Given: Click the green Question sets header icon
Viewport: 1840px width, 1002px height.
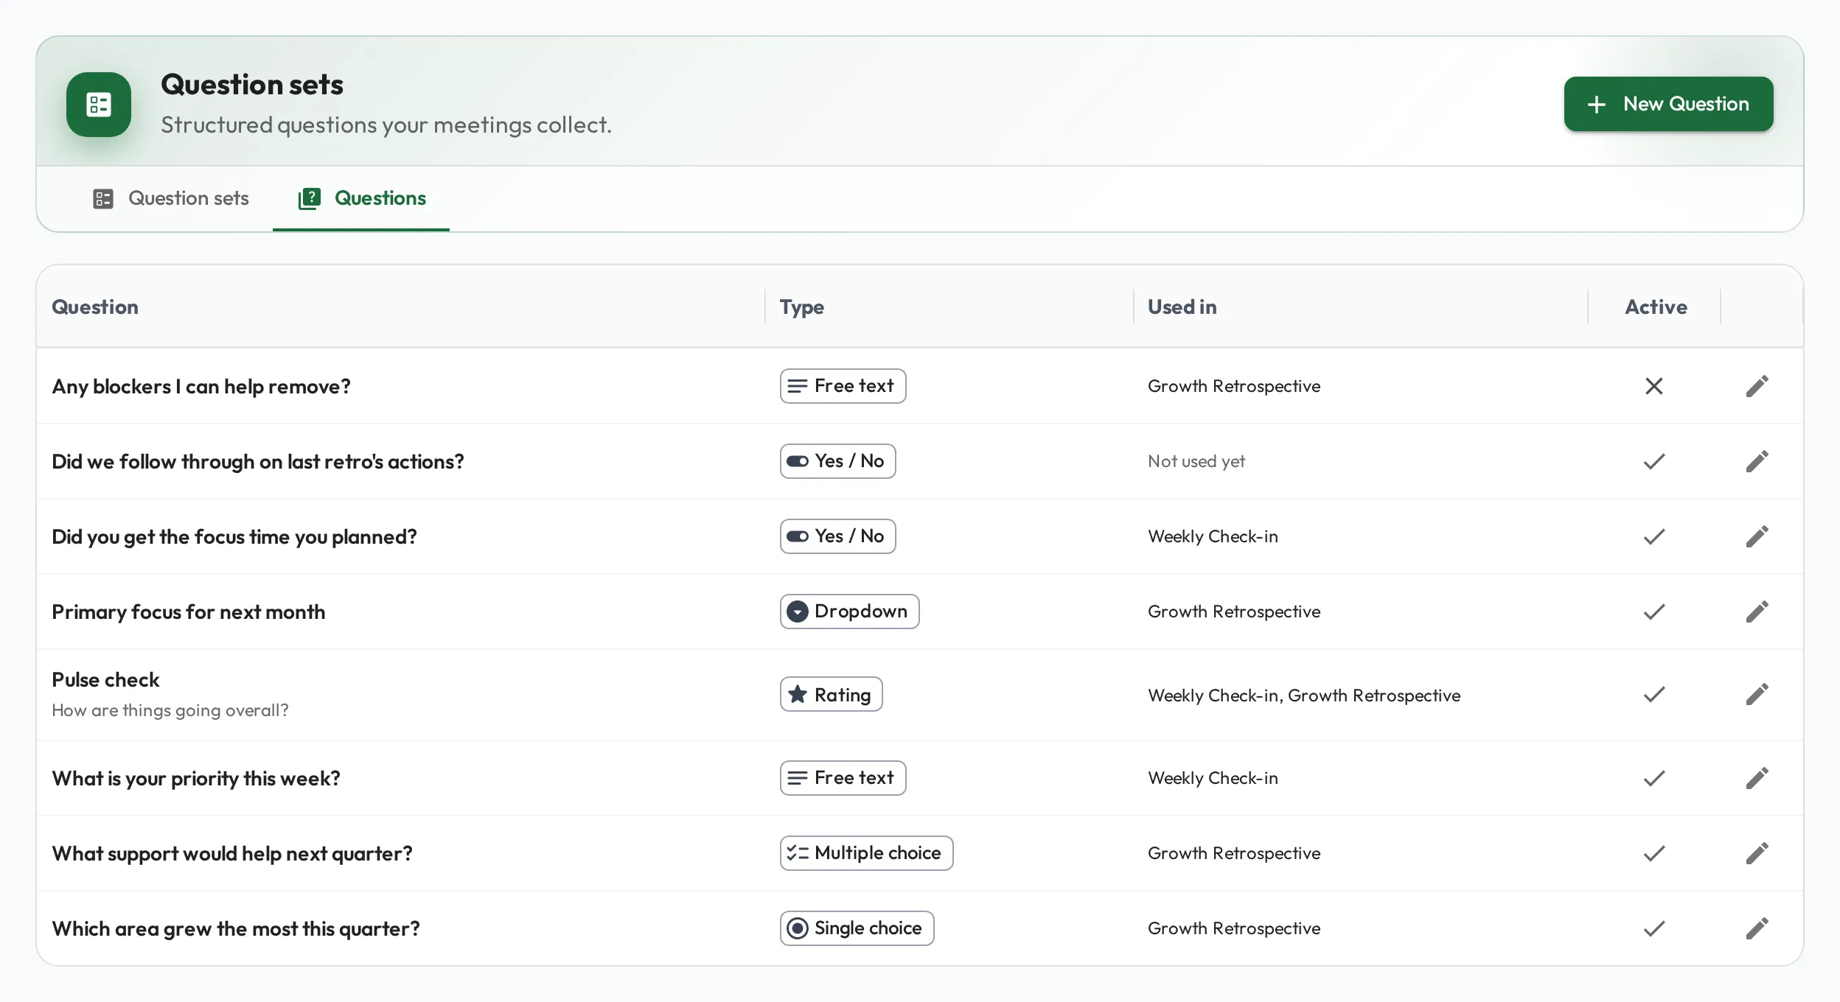Looking at the screenshot, I should click(99, 105).
